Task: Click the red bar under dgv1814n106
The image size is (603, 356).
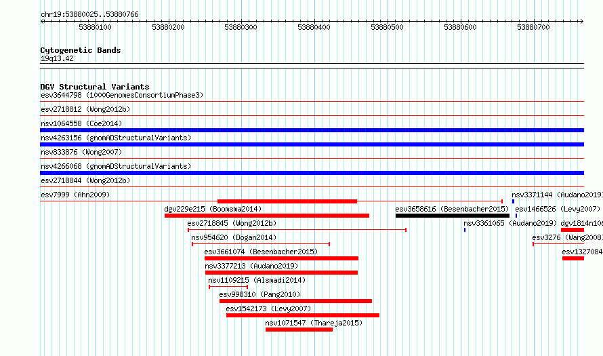Action: point(573,230)
